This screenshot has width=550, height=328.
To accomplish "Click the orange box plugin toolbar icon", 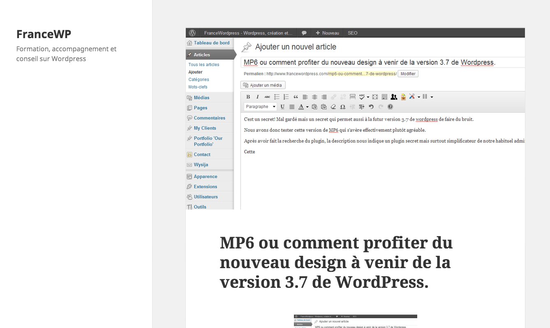I will (x=403, y=97).
